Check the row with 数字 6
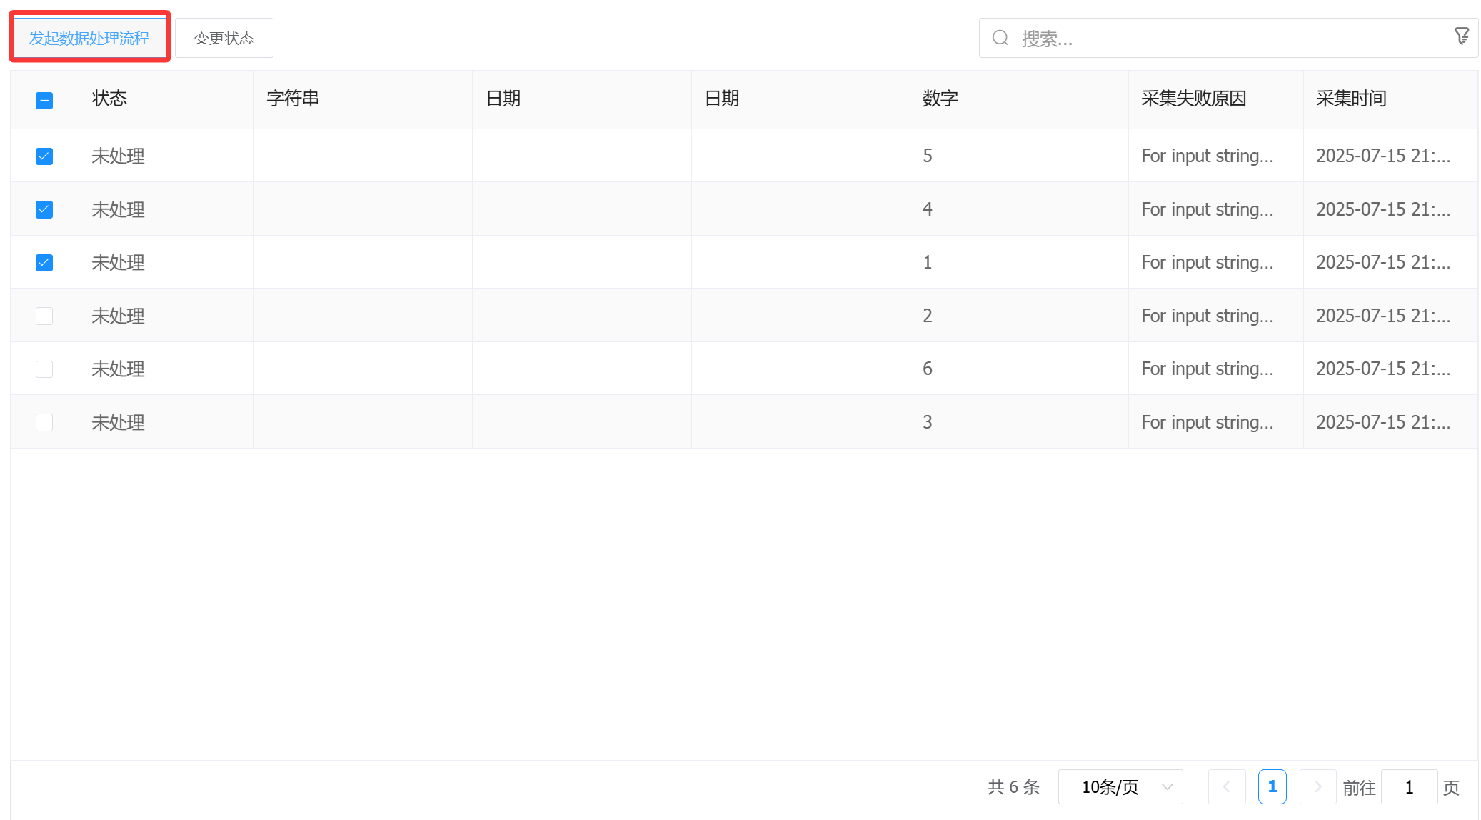The width and height of the screenshot is (1481, 820). [x=44, y=369]
